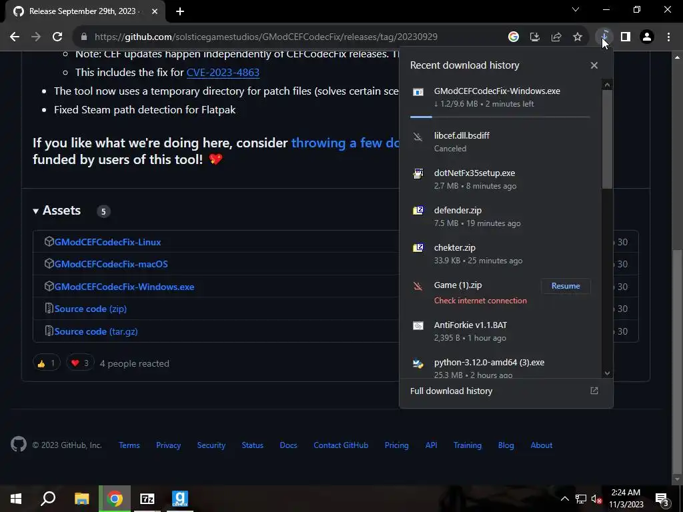The height and width of the screenshot is (512, 683).
Task: Click the browser forward arrow
Action: click(36, 37)
